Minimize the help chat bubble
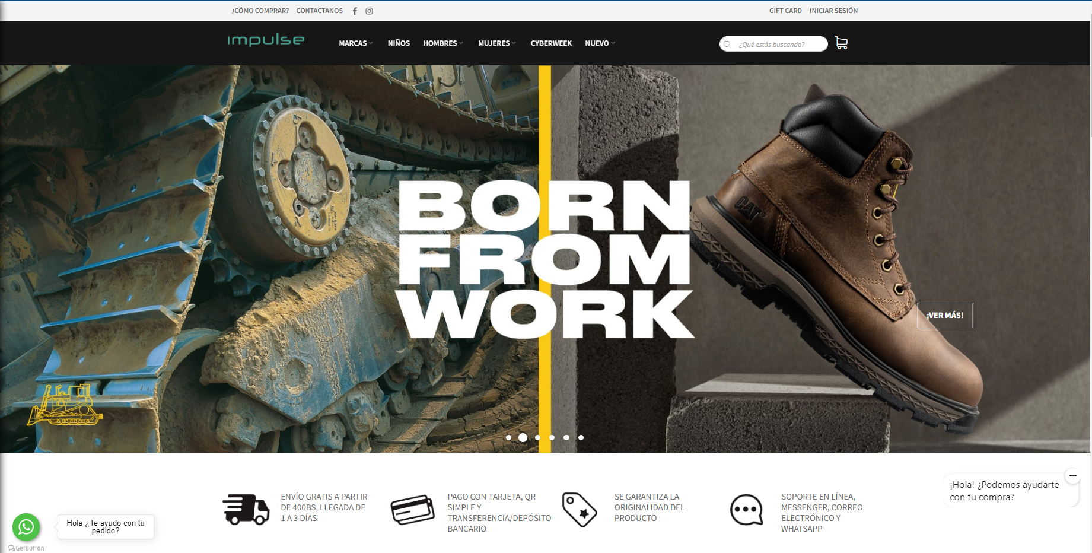Screen dimensions: 1092x553 1072,475
